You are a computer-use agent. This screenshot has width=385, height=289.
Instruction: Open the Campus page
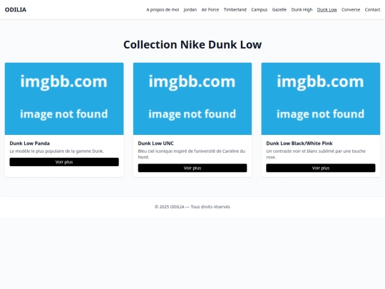point(259,9)
